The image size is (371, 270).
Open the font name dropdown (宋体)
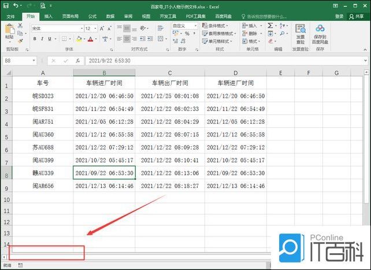81,28
